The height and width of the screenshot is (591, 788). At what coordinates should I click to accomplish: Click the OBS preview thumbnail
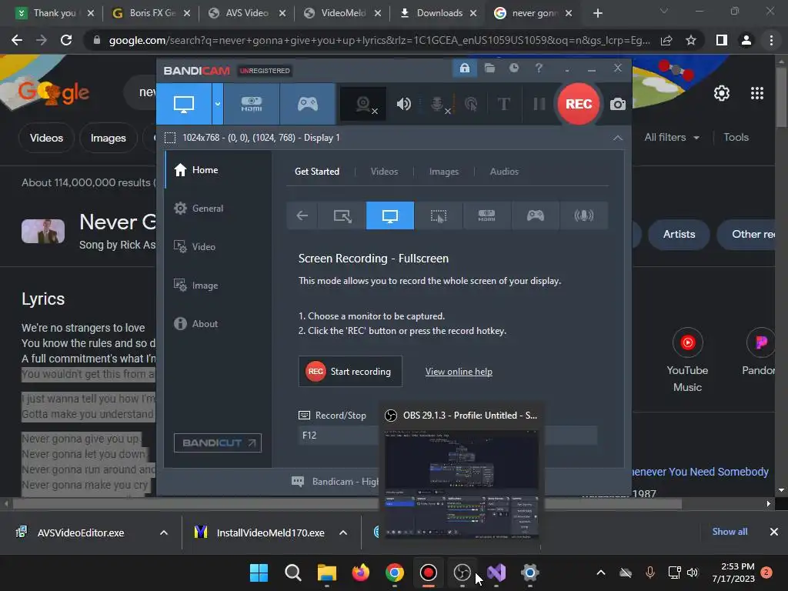coord(462,483)
